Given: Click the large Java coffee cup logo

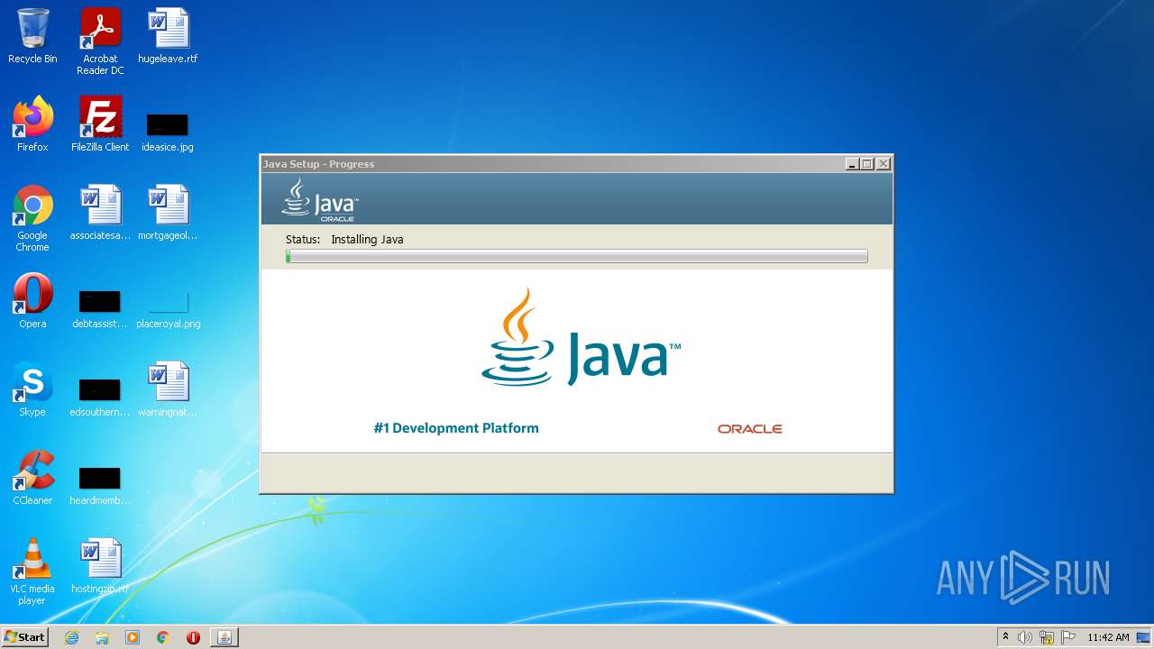Looking at the screenshot, I should tap(581, 337).
